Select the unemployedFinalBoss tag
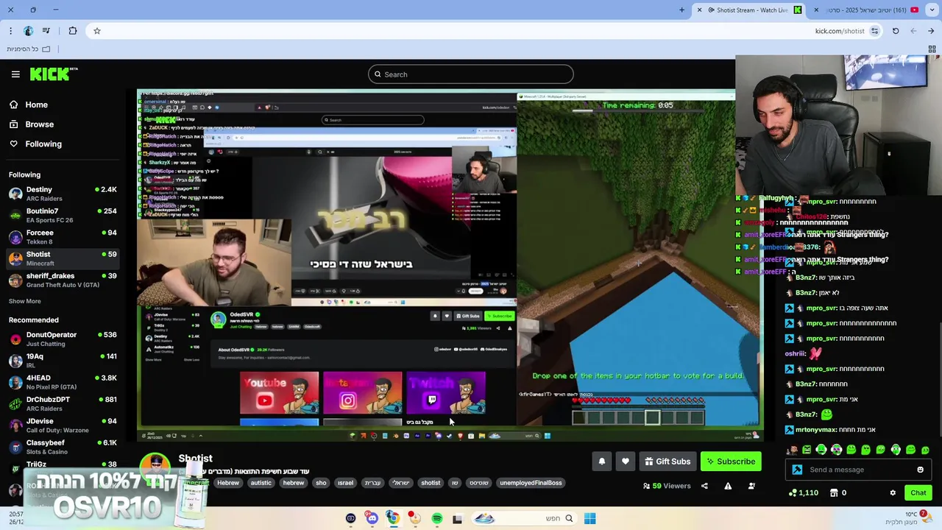This screenshot has width=942, height=530. 531,483
